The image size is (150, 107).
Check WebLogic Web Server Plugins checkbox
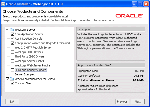[12, 65]
